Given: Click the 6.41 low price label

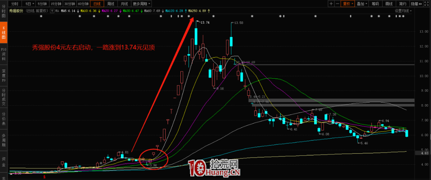Looking at the screenshot, I should coord(294,129).
